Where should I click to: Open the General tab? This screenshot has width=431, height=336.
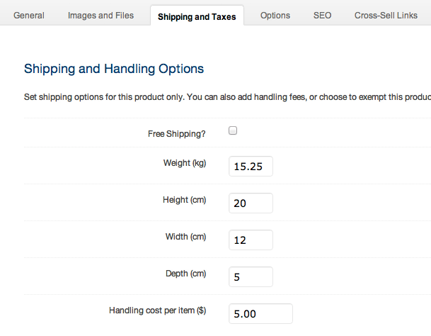pos(29,16)
